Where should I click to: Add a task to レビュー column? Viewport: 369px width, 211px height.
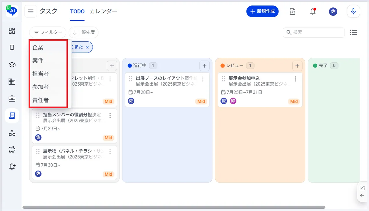click(x=297, y=66)
